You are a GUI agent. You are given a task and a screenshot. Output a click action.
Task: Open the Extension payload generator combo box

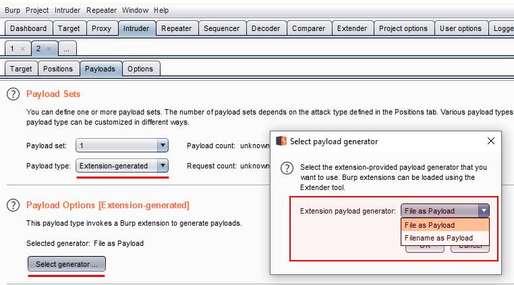tap(445, 211)
